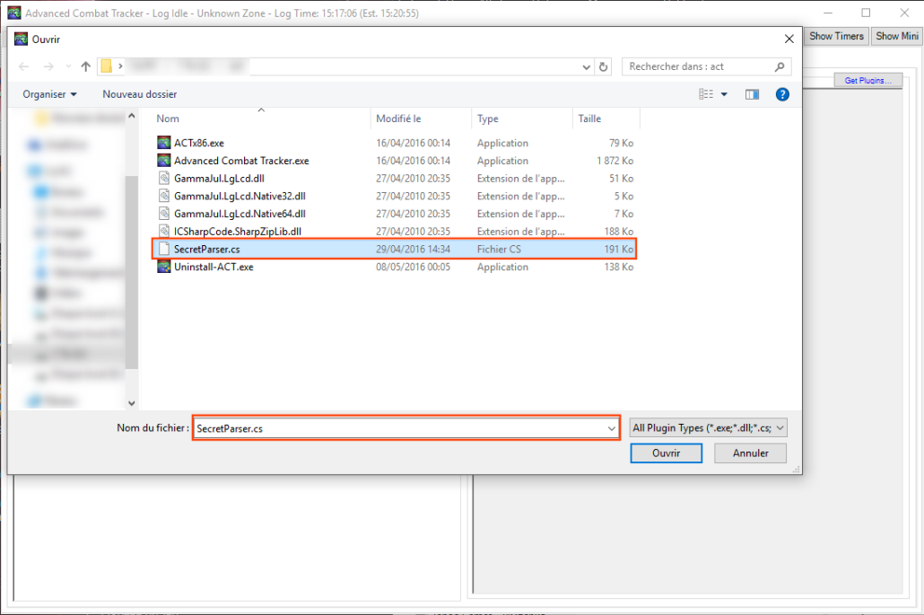This screenshot has height=615, width=924.
Task: Click SecretParser.cs file icon
Action: pyautogui.click(x=164, y=249)
